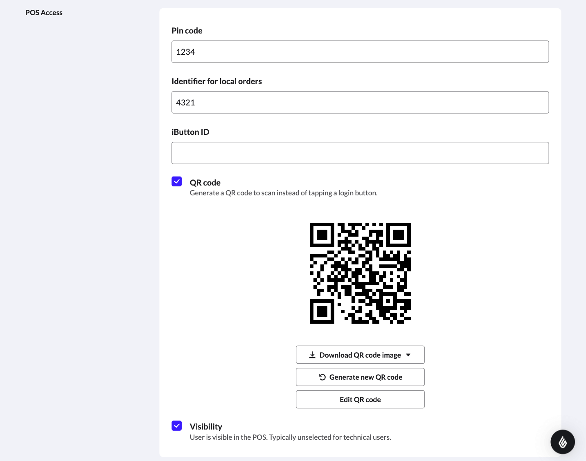Select the Pin code input containing 1234
This screenshot has width=586, height=461.
tap(360, 51)
